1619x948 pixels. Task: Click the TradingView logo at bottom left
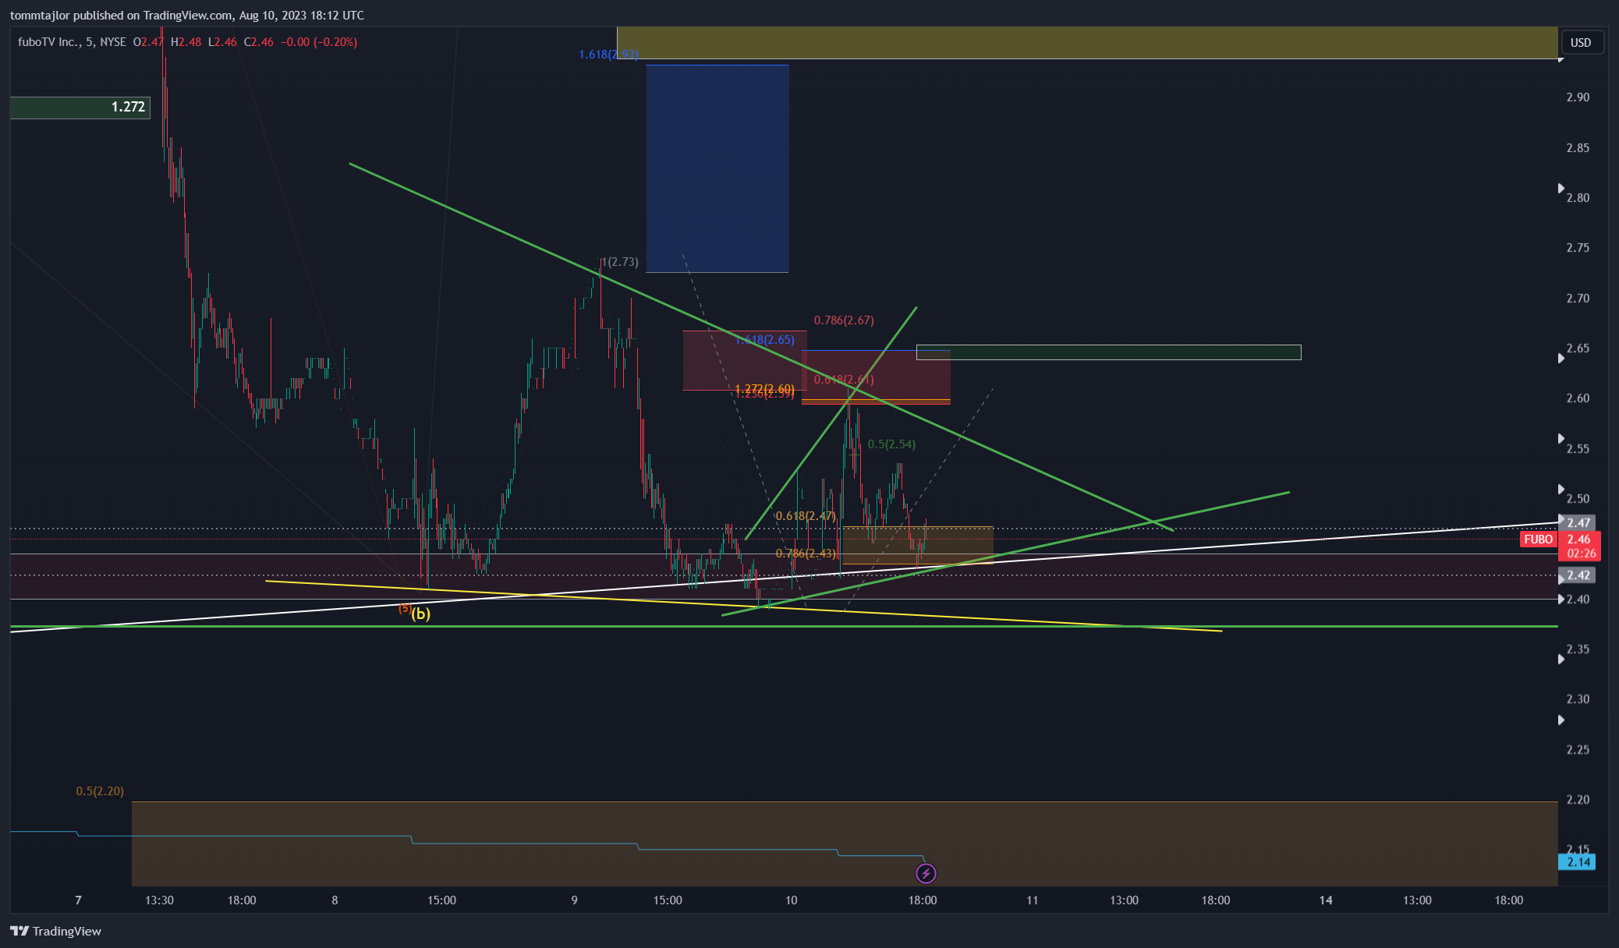55,931
